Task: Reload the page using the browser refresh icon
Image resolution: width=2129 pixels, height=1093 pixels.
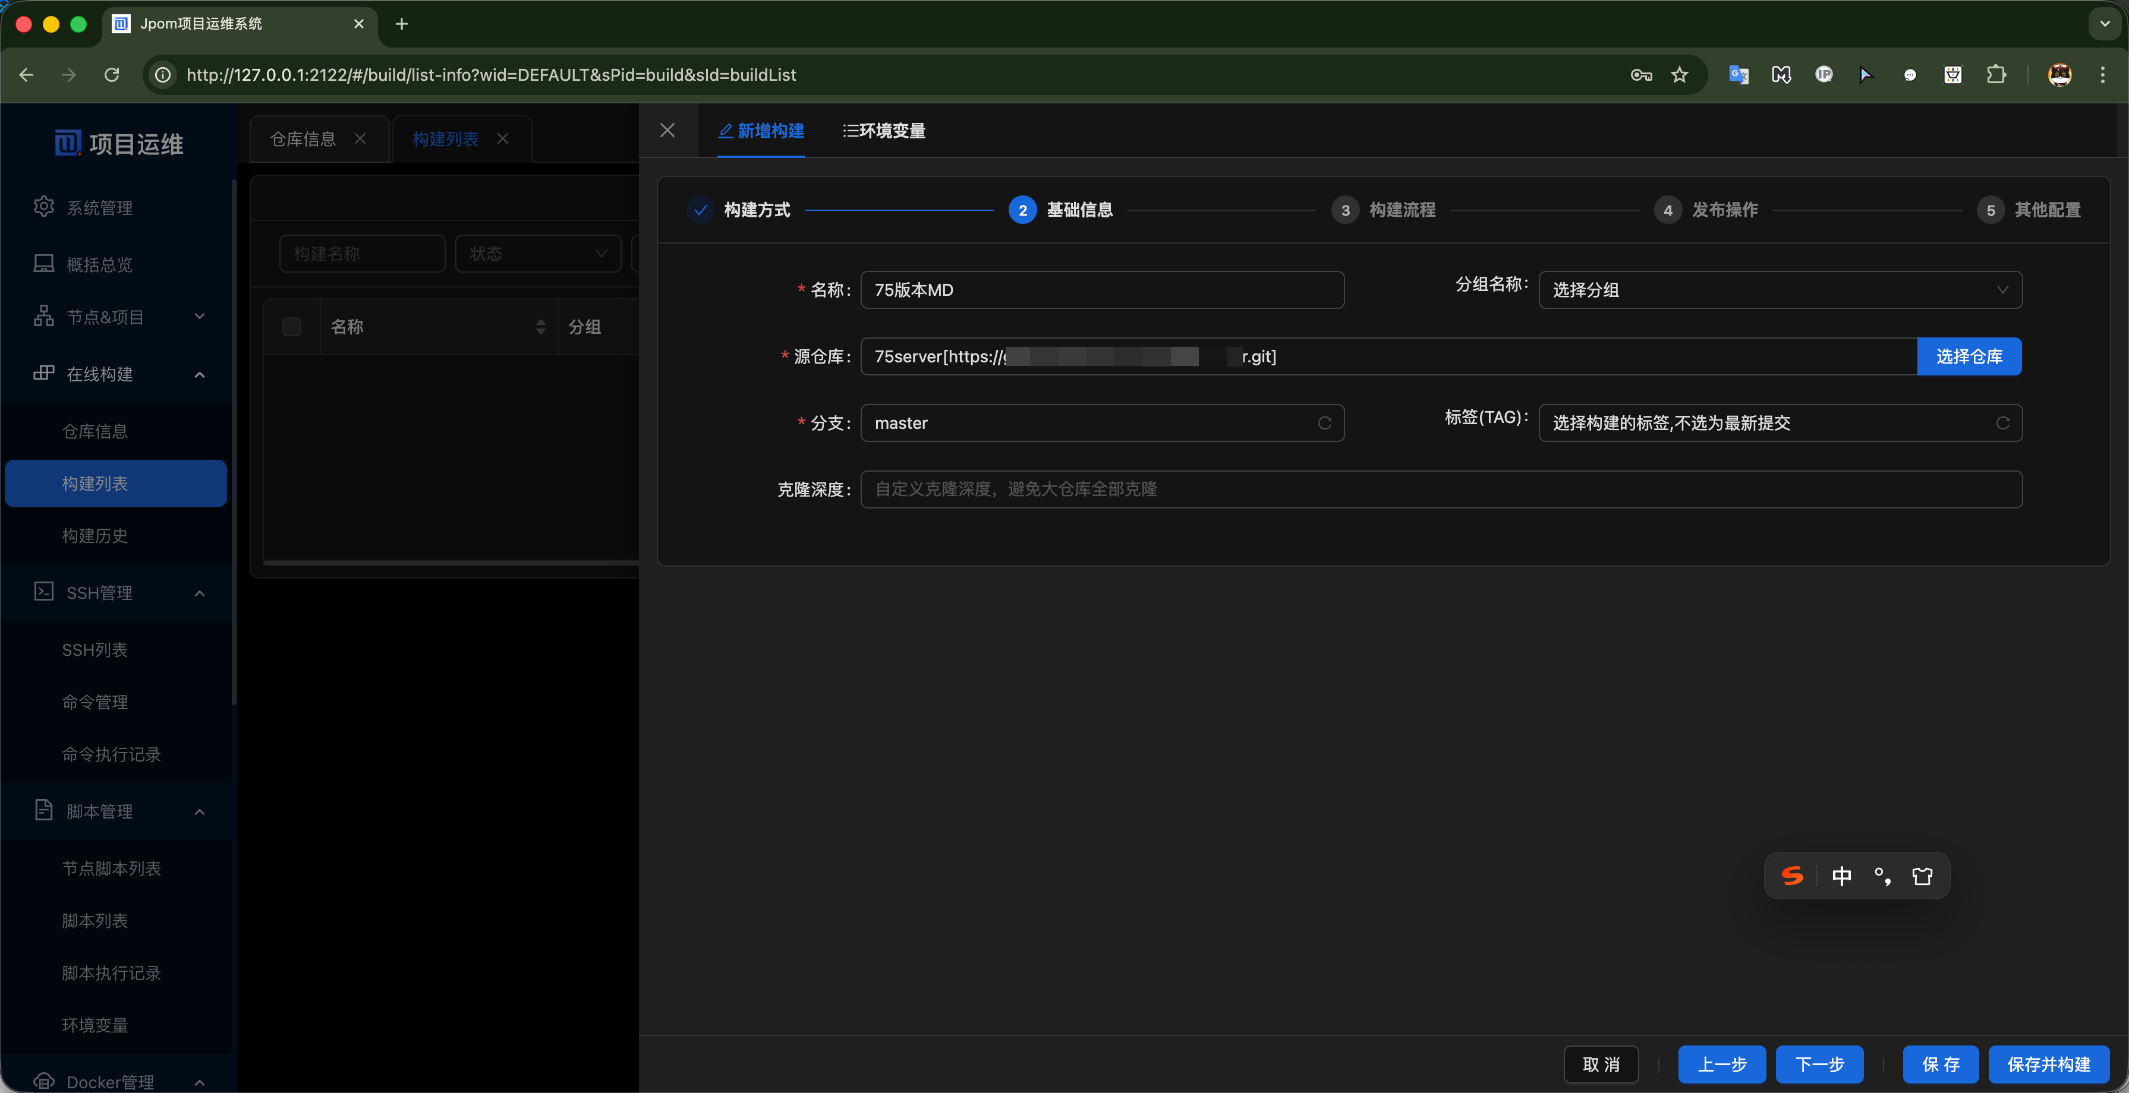Action: (x=112, y=74)
